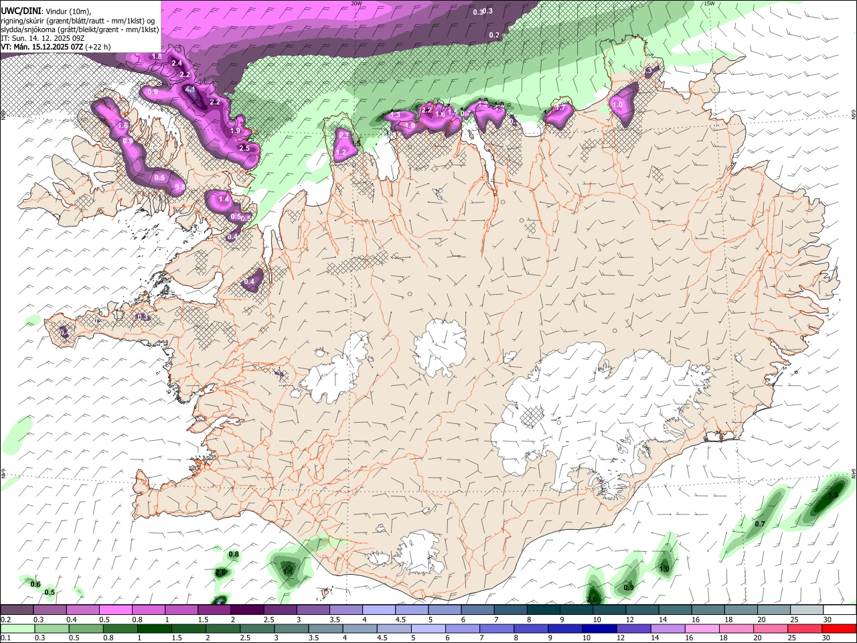The width and height of the screenshot is (857, 643).
Task: Select the light pink swatch labeled 16 in lower legend
Action: pos(702,629)
